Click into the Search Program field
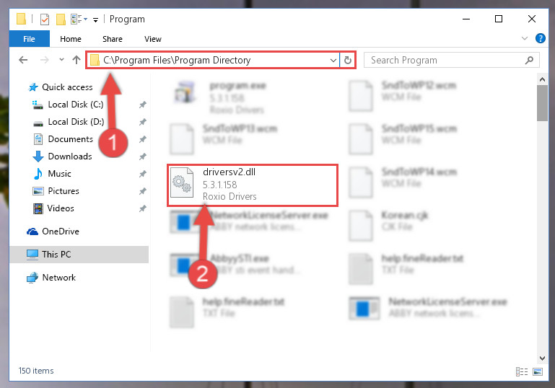This screenshot has height=388, width=555. [446, 60]
